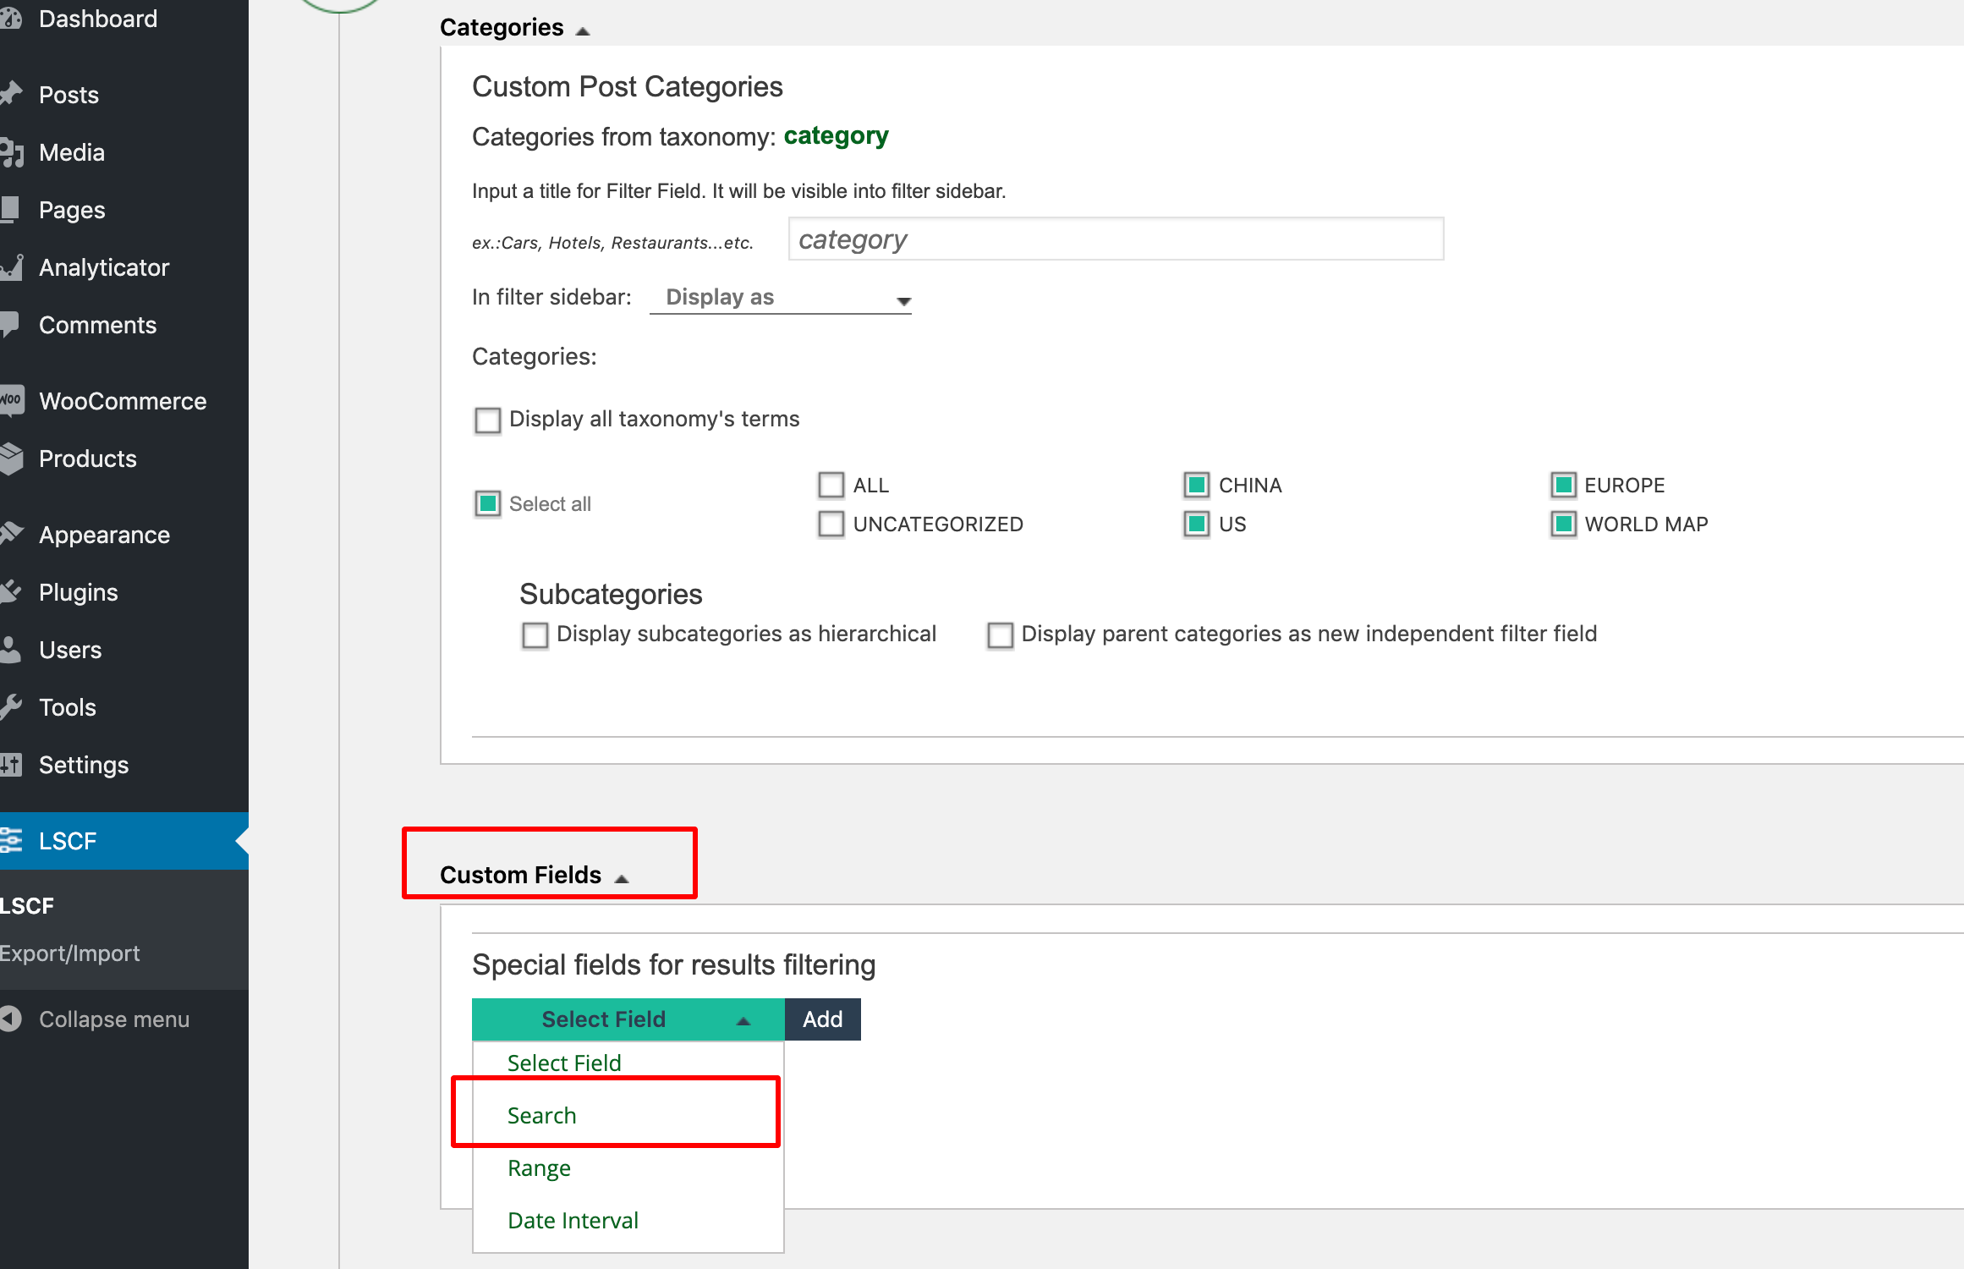
Task: Click the Analyticator chart icon
Action: (11, 267)
